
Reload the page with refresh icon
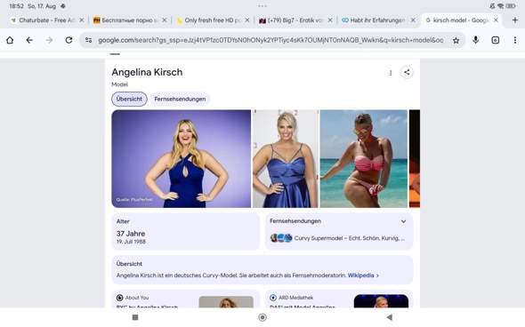click(69, 40)
